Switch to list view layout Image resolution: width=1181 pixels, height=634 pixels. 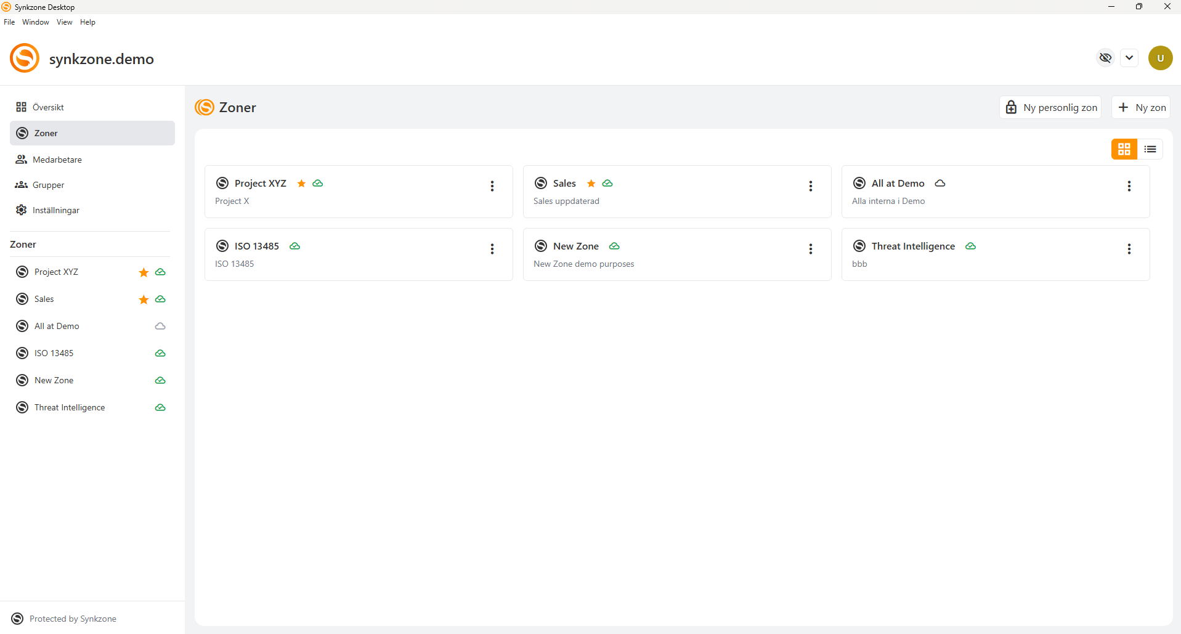click(1150, 149)
